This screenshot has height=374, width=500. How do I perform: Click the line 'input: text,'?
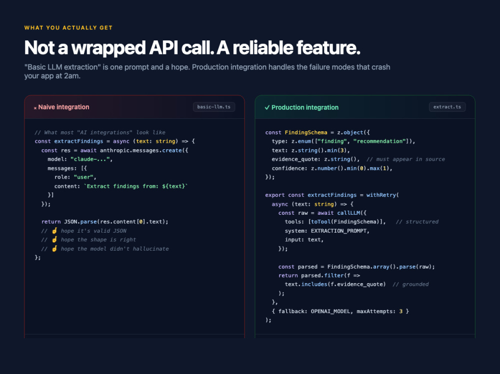click(304, 240)
